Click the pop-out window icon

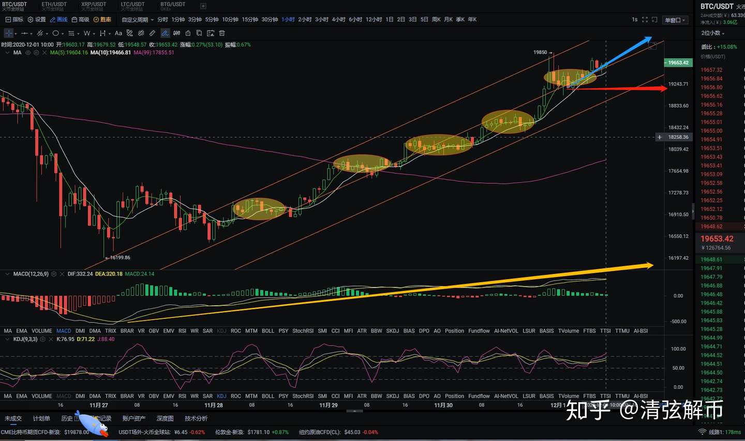pos(654,20)
